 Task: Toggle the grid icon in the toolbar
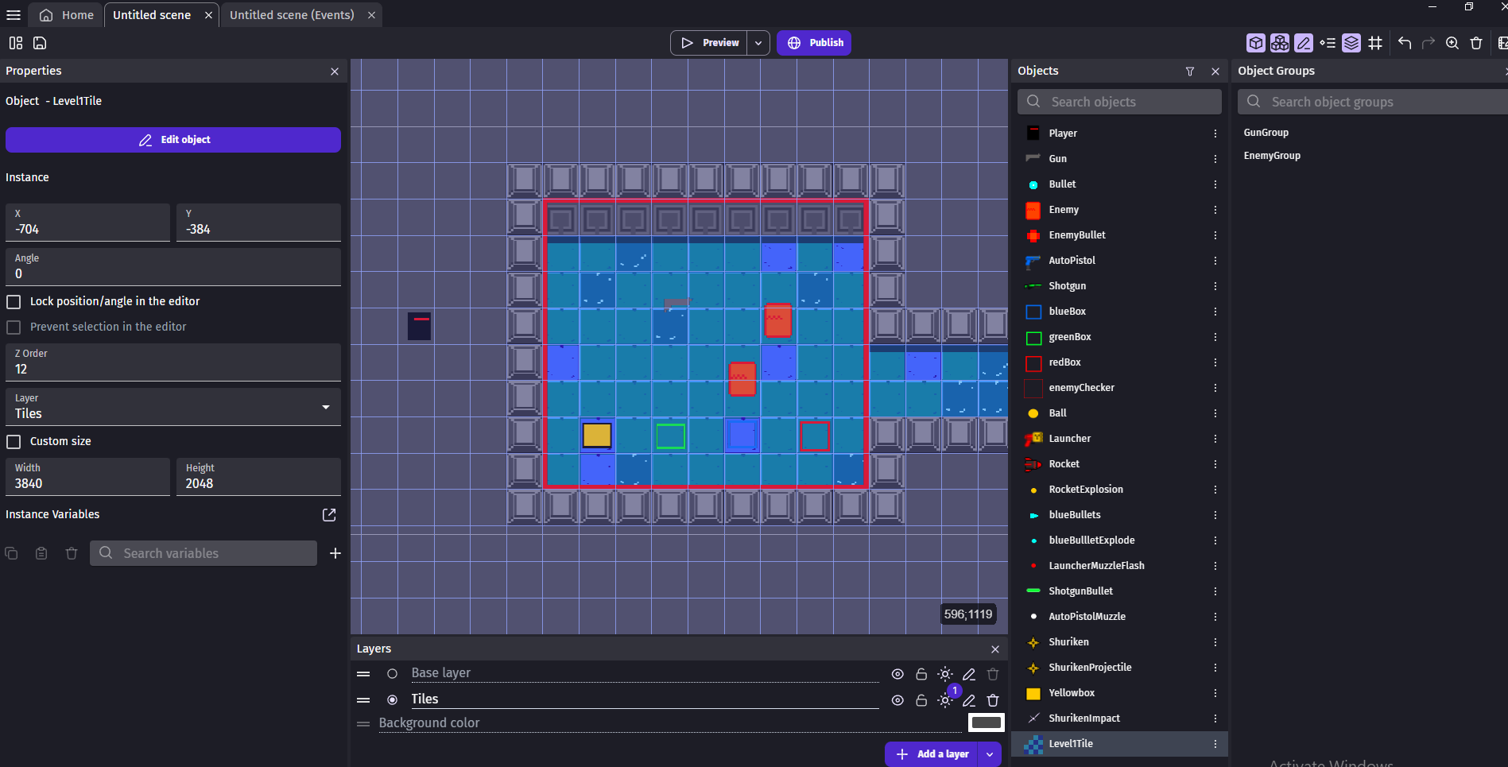[1375, 43]
